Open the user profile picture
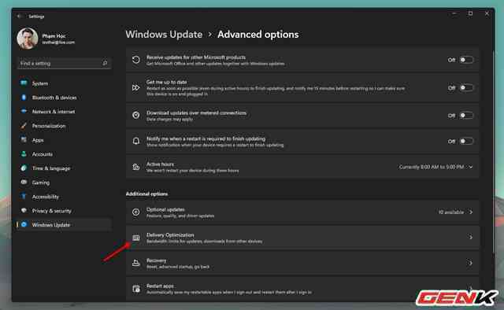Image resolution: width=504 pixels, height=310 pixels. 28,39
